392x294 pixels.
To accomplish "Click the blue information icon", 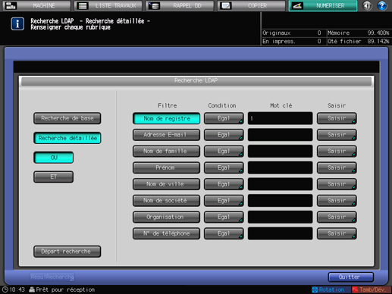I will (x=17, y=24).
